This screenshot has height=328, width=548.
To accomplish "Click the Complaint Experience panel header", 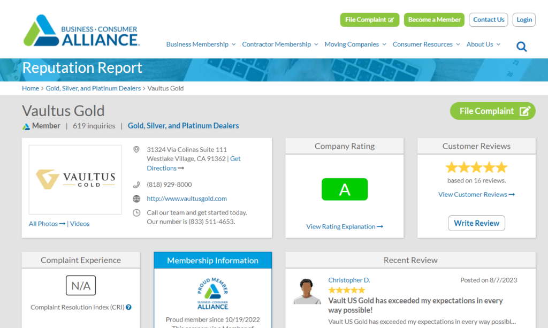I will click(81, 260).
